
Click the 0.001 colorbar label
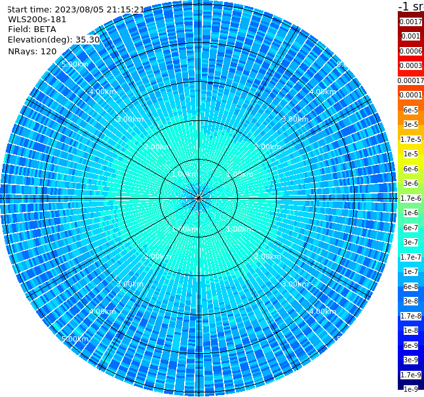(411, 36)
